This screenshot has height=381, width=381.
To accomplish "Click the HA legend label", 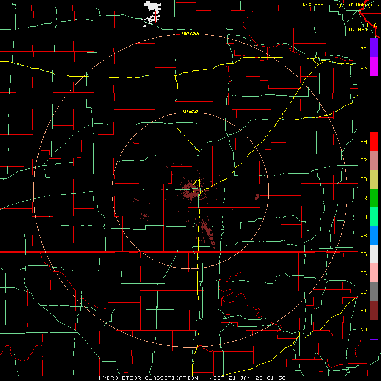I will point(364,142).
